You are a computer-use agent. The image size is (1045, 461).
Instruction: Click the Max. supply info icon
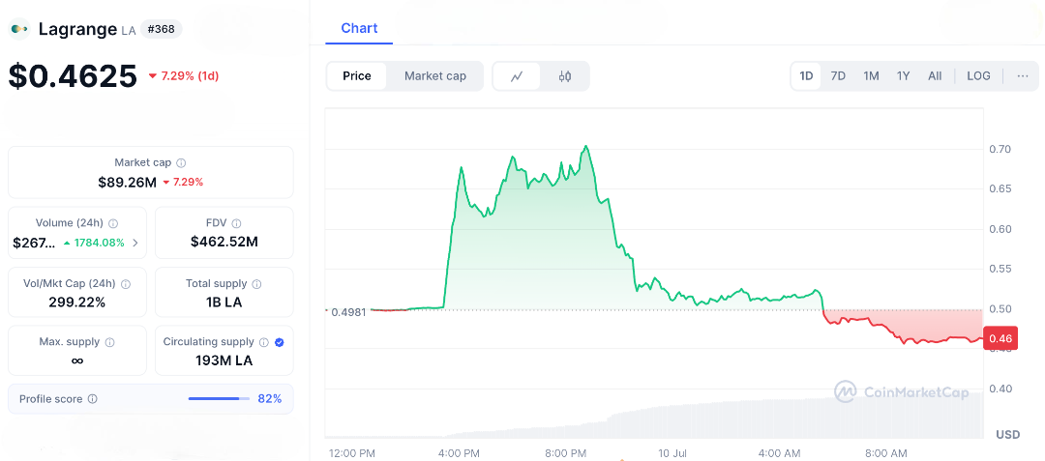pos(109,342)
